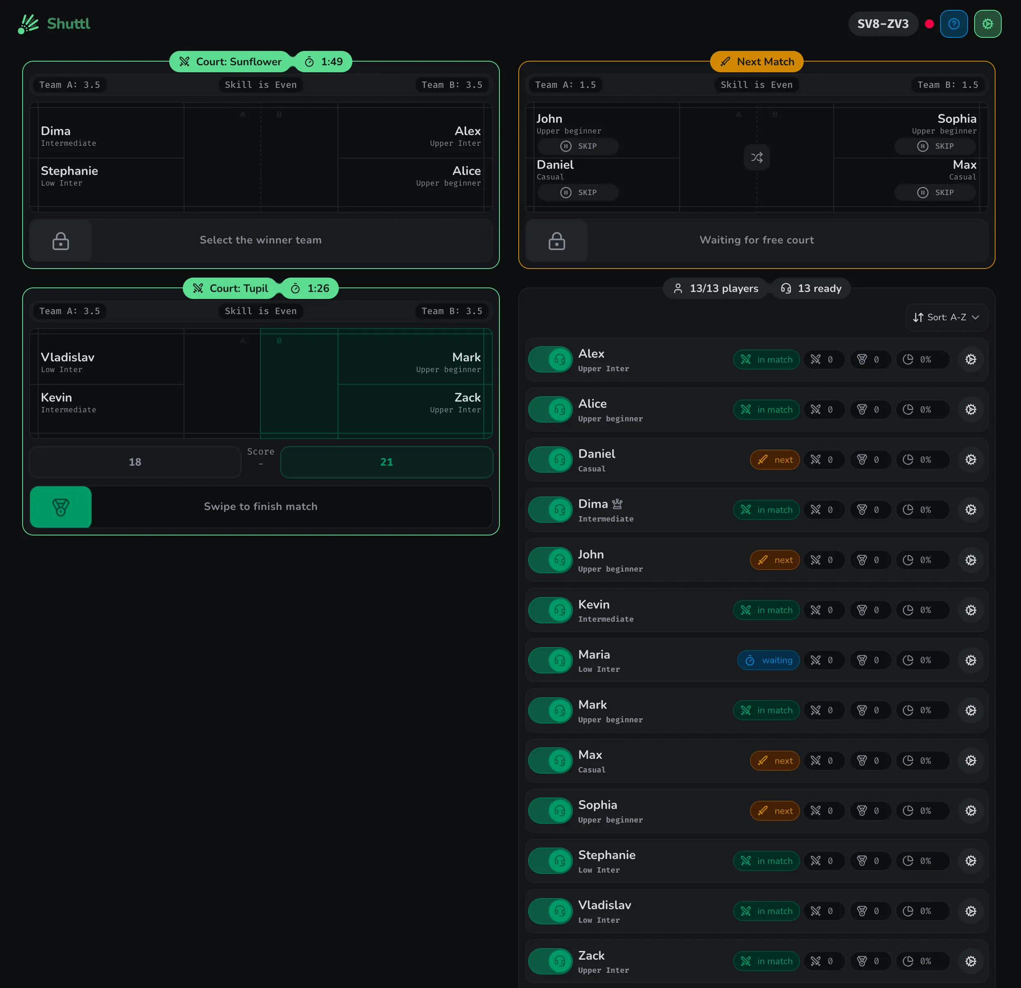The image size is (1021, 988).
Task: Click the lock icon on Next Match card
Action: (x=556, y=241)
